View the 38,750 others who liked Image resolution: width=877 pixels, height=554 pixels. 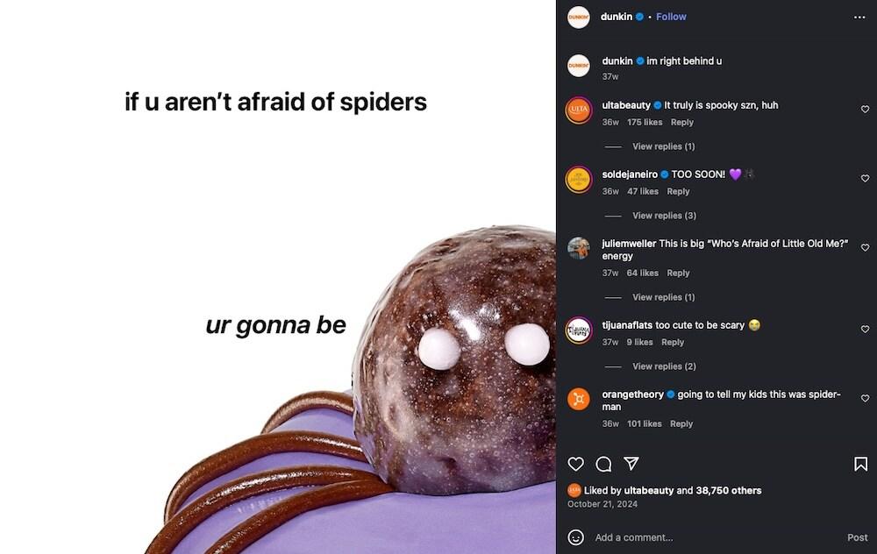click(728, 490)
